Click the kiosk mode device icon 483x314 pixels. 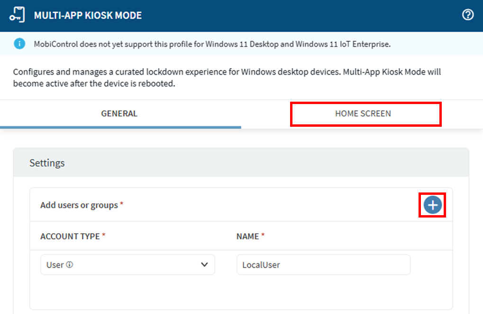17,15
